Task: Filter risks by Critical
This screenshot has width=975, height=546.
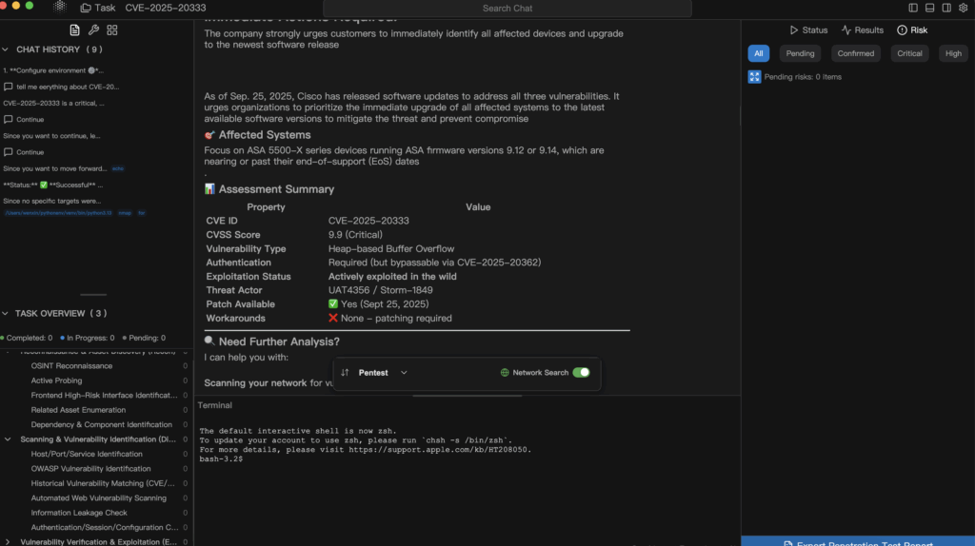Action: tap(909, 53)
